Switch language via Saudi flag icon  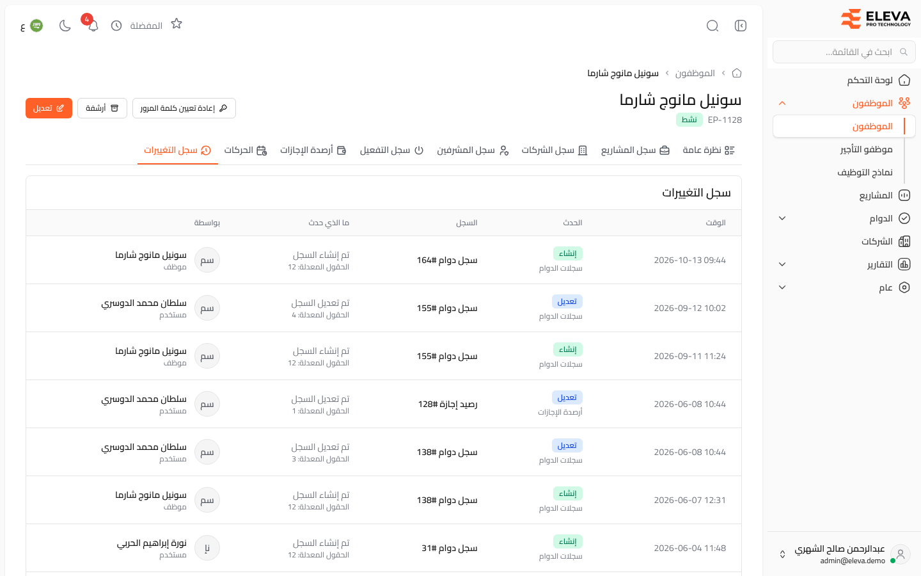coord(36,26)
